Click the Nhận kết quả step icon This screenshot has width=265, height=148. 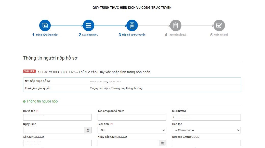pyautogui.click(x=219, y=25)
